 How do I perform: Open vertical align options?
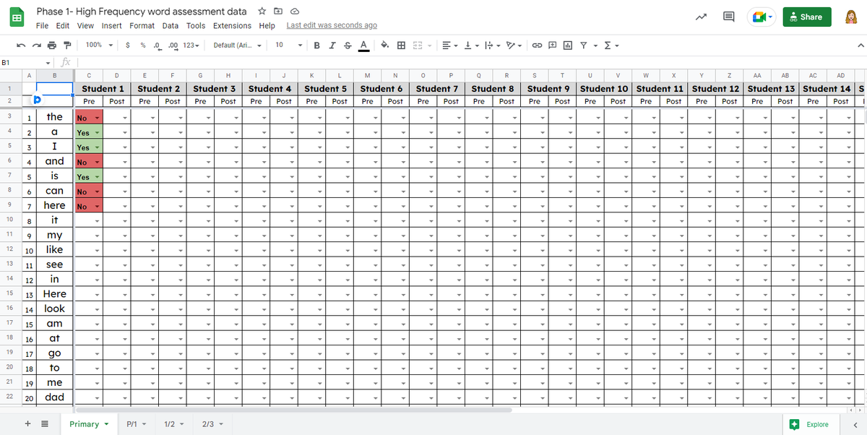(470, 45)
